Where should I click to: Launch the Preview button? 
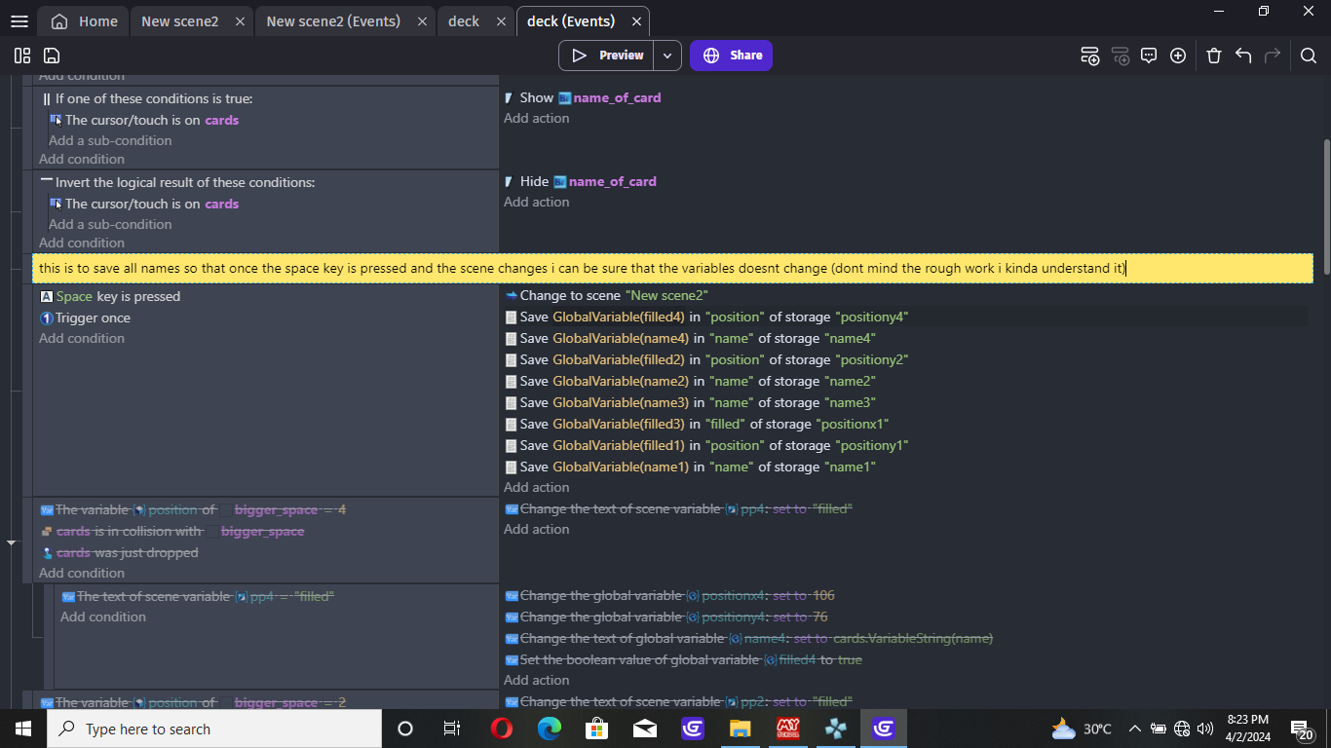coord(606,56)
